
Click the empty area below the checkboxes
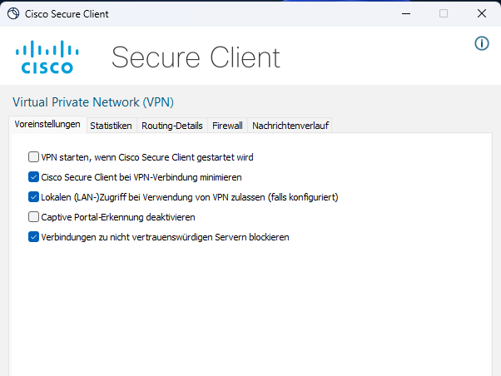[250, 308]
